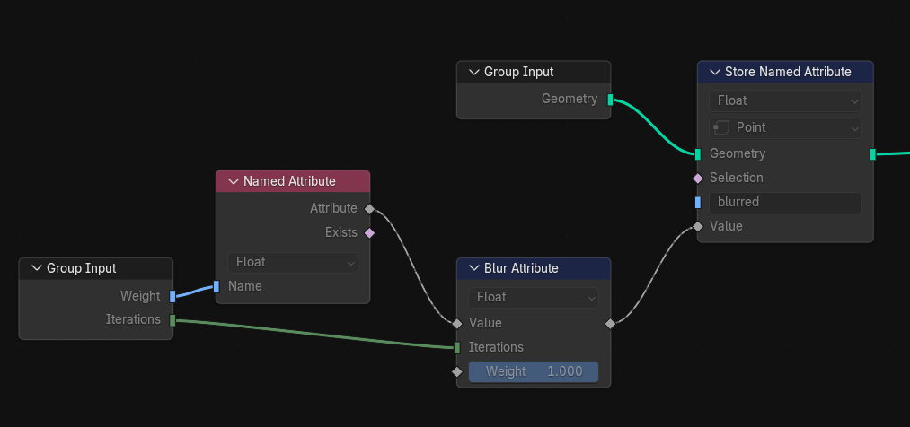Click the Attribute output socket on Named Attribute

pos(369,209)
